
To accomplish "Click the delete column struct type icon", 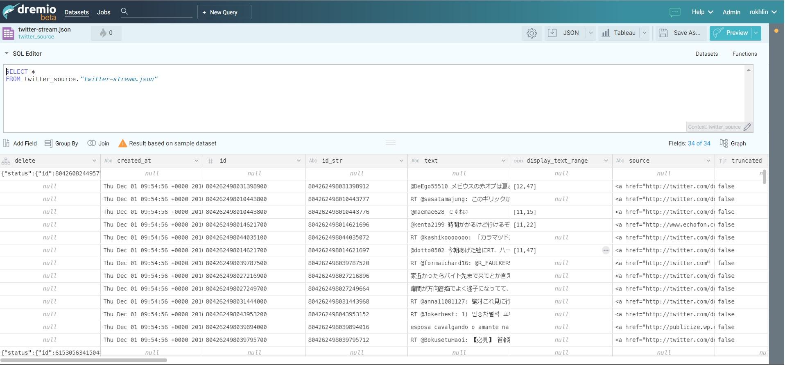I will click(x=6, y=161).
